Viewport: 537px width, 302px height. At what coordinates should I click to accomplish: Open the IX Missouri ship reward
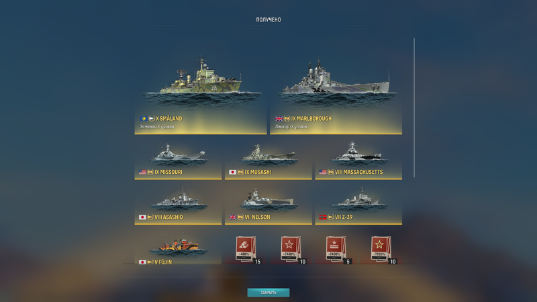[178, 158]
